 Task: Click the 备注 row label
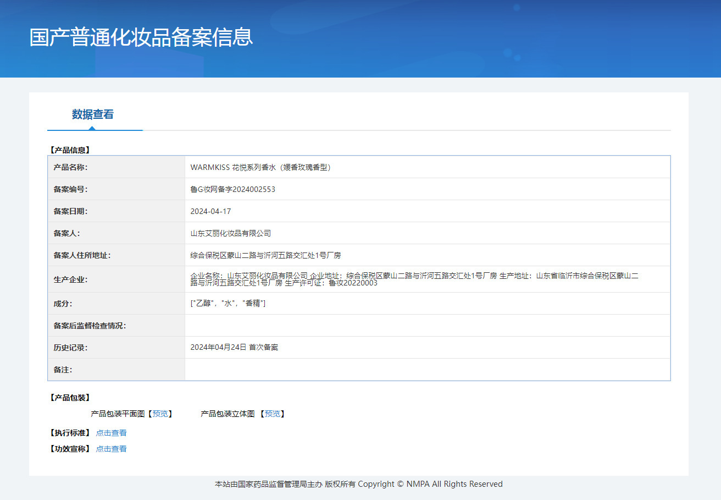(x=63, y=370)
